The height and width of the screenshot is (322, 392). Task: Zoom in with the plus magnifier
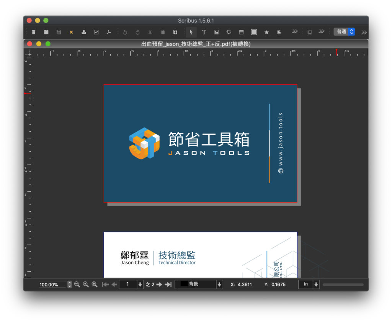coord(95,284)
